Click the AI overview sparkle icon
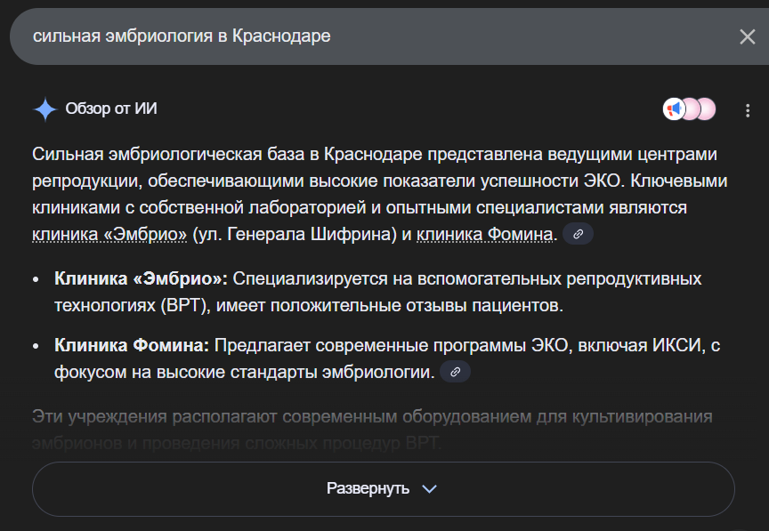The height and width of the screenshot is (531, 769). (x=45, y=109)
